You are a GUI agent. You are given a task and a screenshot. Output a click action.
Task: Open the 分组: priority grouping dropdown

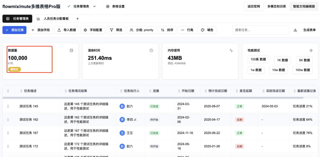coord(141,30)
